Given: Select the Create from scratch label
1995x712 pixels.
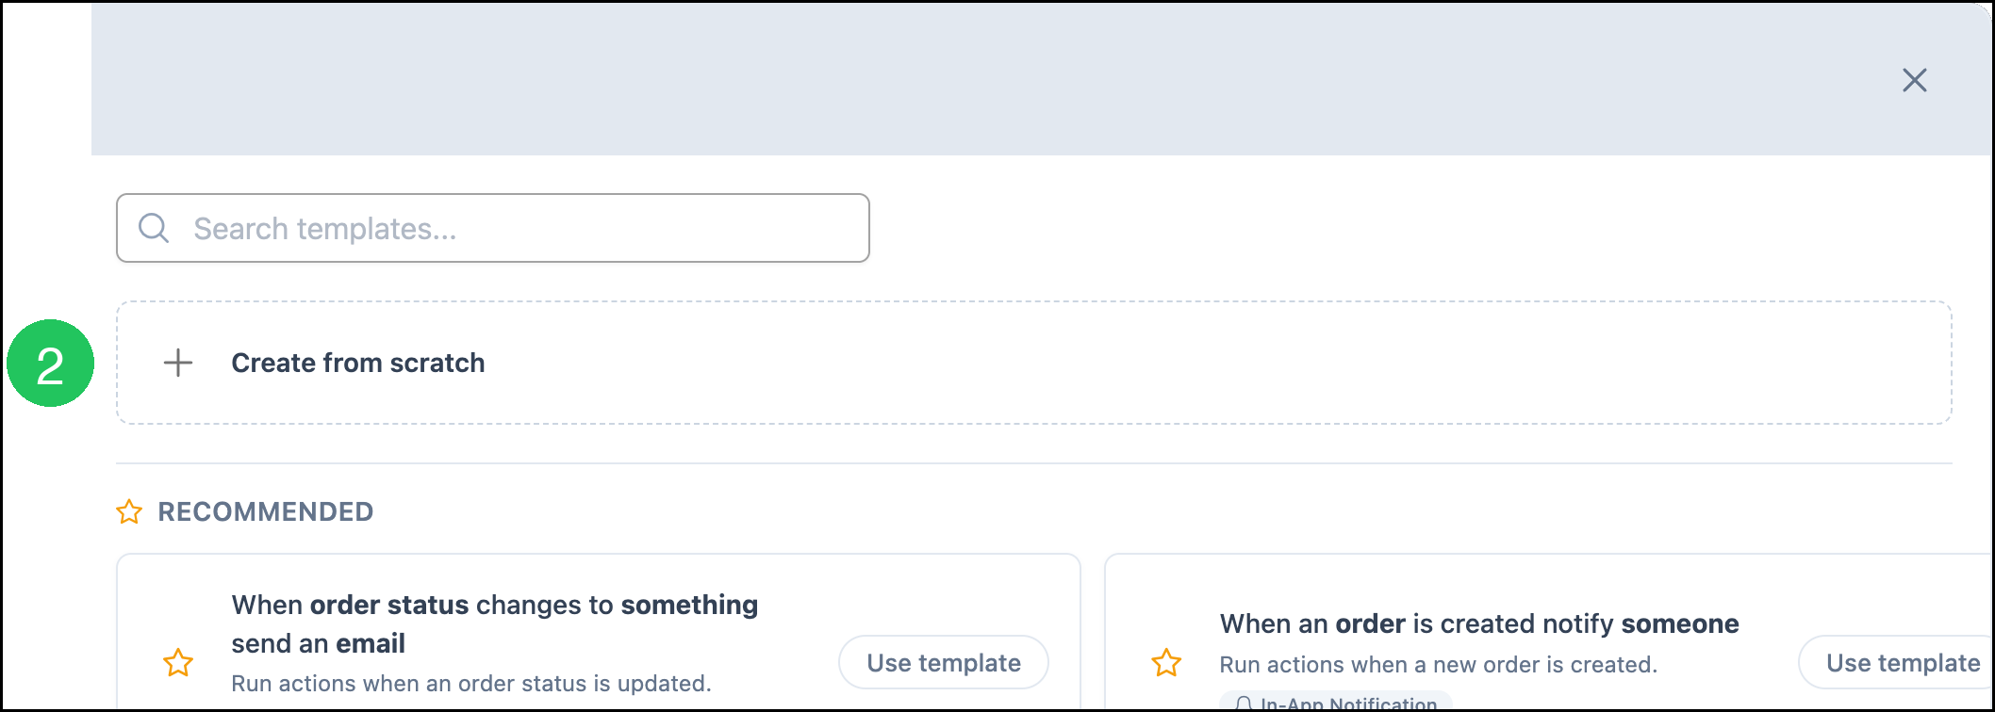Looking at the screenshot, I should click(358, 363).
